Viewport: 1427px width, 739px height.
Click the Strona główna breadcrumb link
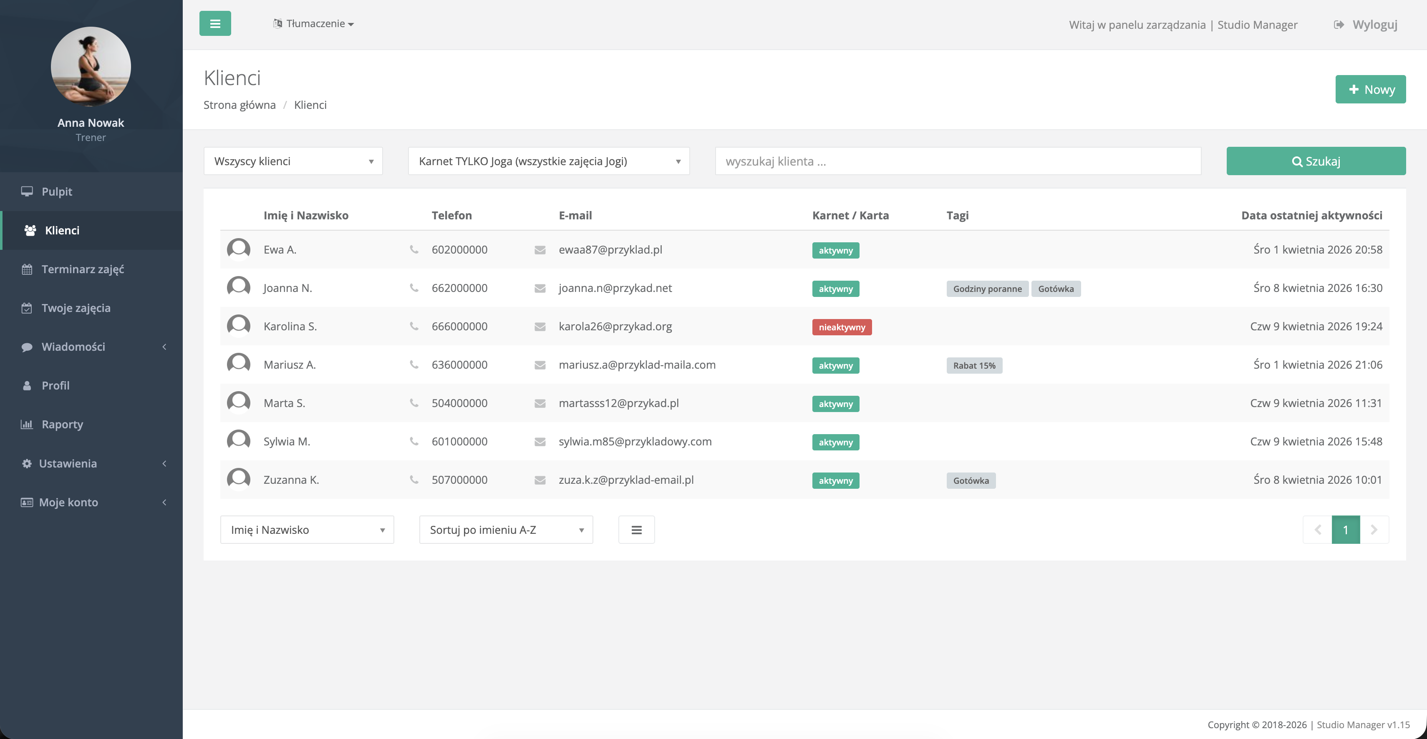click(x=240, y=105)
